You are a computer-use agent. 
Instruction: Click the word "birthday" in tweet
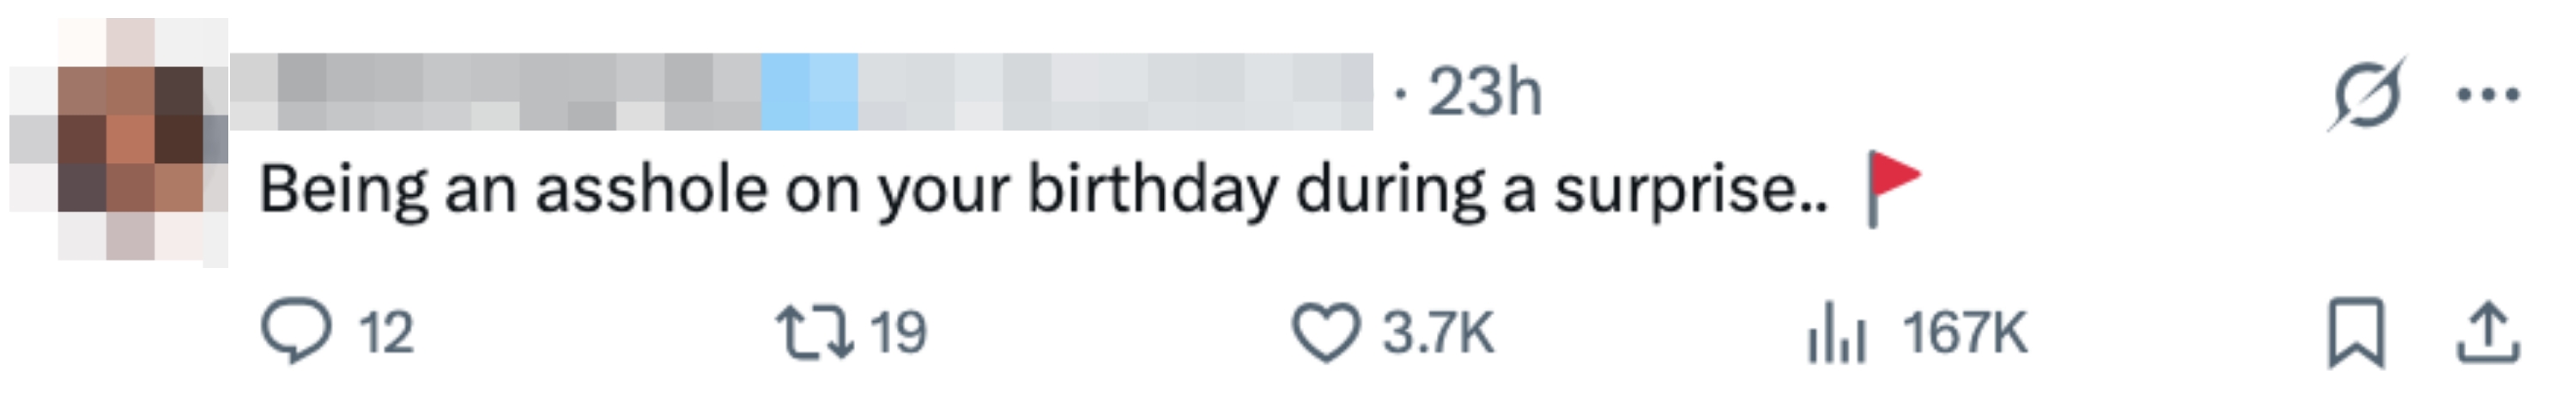tap(1152, 189)
